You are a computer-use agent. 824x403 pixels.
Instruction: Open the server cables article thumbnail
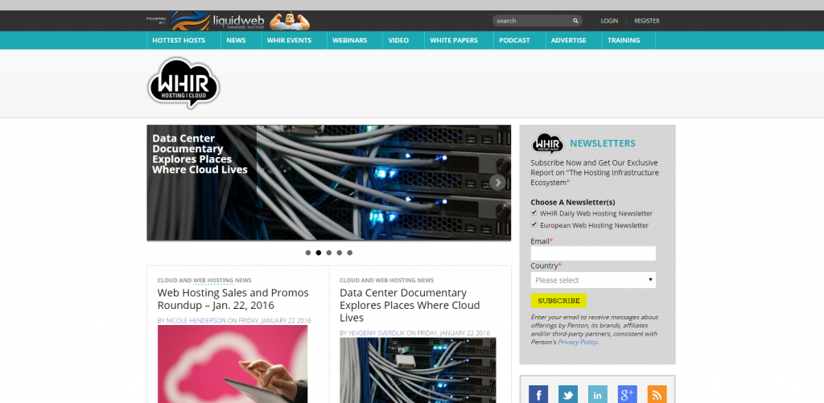418,371
